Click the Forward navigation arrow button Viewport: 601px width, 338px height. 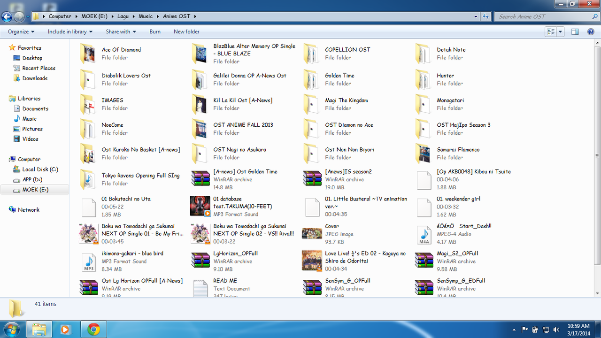coord(19,16)
